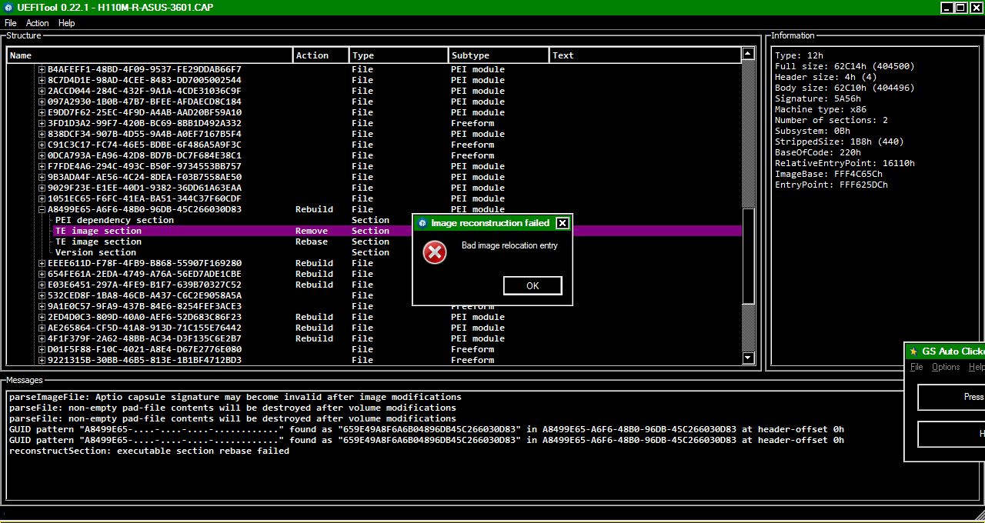This screenshot has height=523, width=985.
Task: Select file C91C3C17-FC74-46E5-BDBE-6F486A5A9F3C
Action: (145, 145)
